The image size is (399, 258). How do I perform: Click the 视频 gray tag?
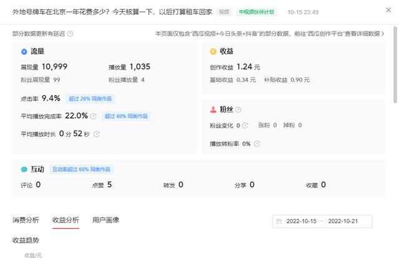click(x=224, y=12)
